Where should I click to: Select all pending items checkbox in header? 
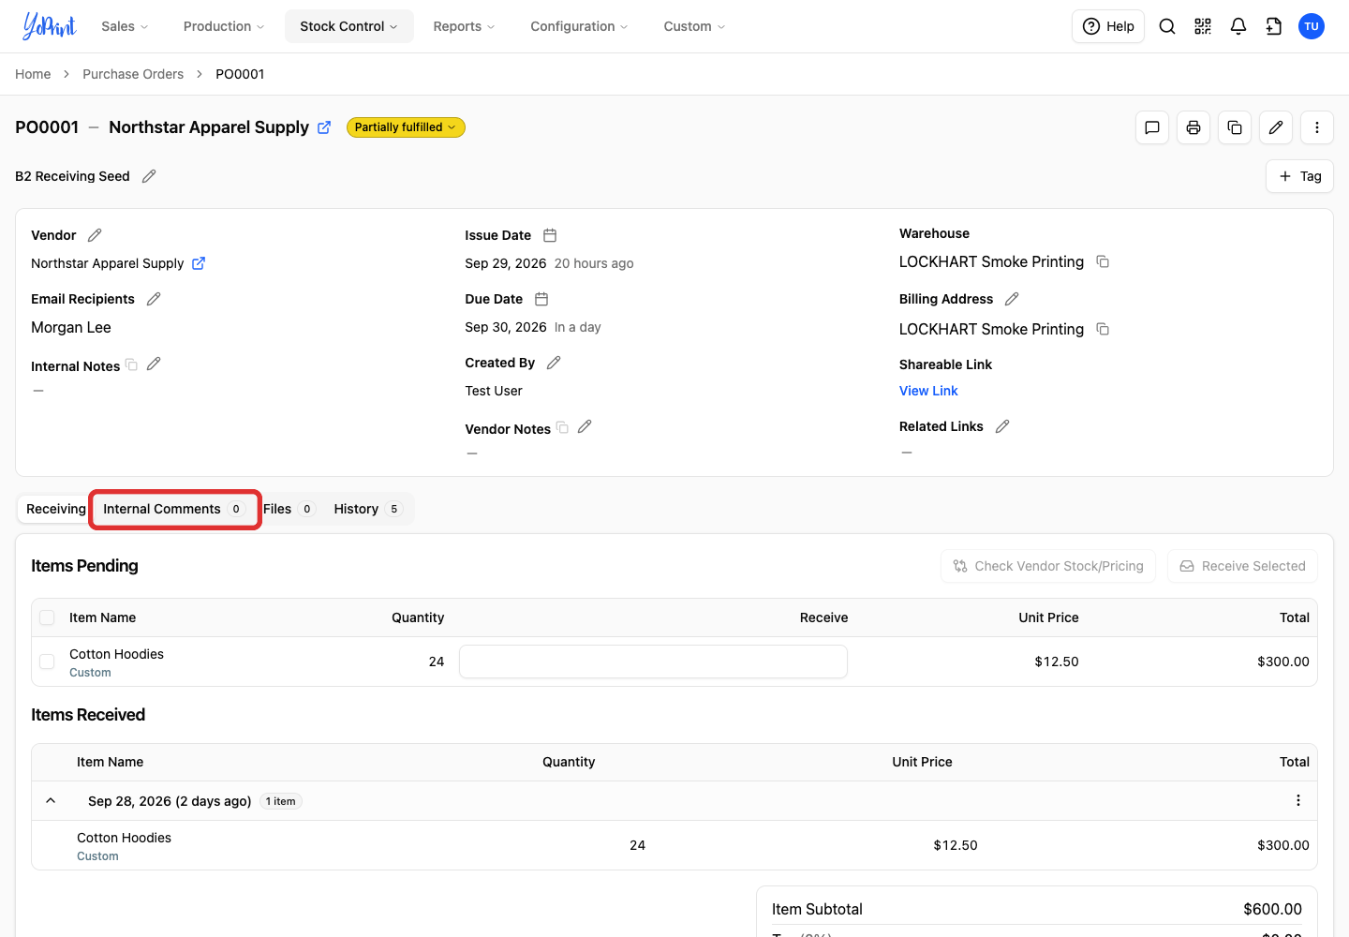coord(47,617)
